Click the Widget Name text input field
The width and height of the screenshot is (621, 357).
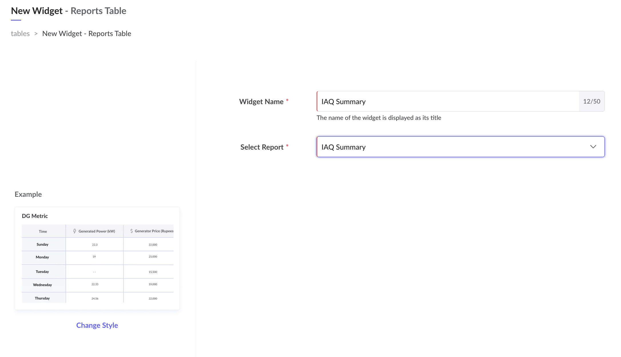[447, 102]
